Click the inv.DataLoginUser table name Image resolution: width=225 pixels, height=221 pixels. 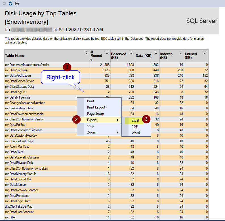[x=17, y=201]
